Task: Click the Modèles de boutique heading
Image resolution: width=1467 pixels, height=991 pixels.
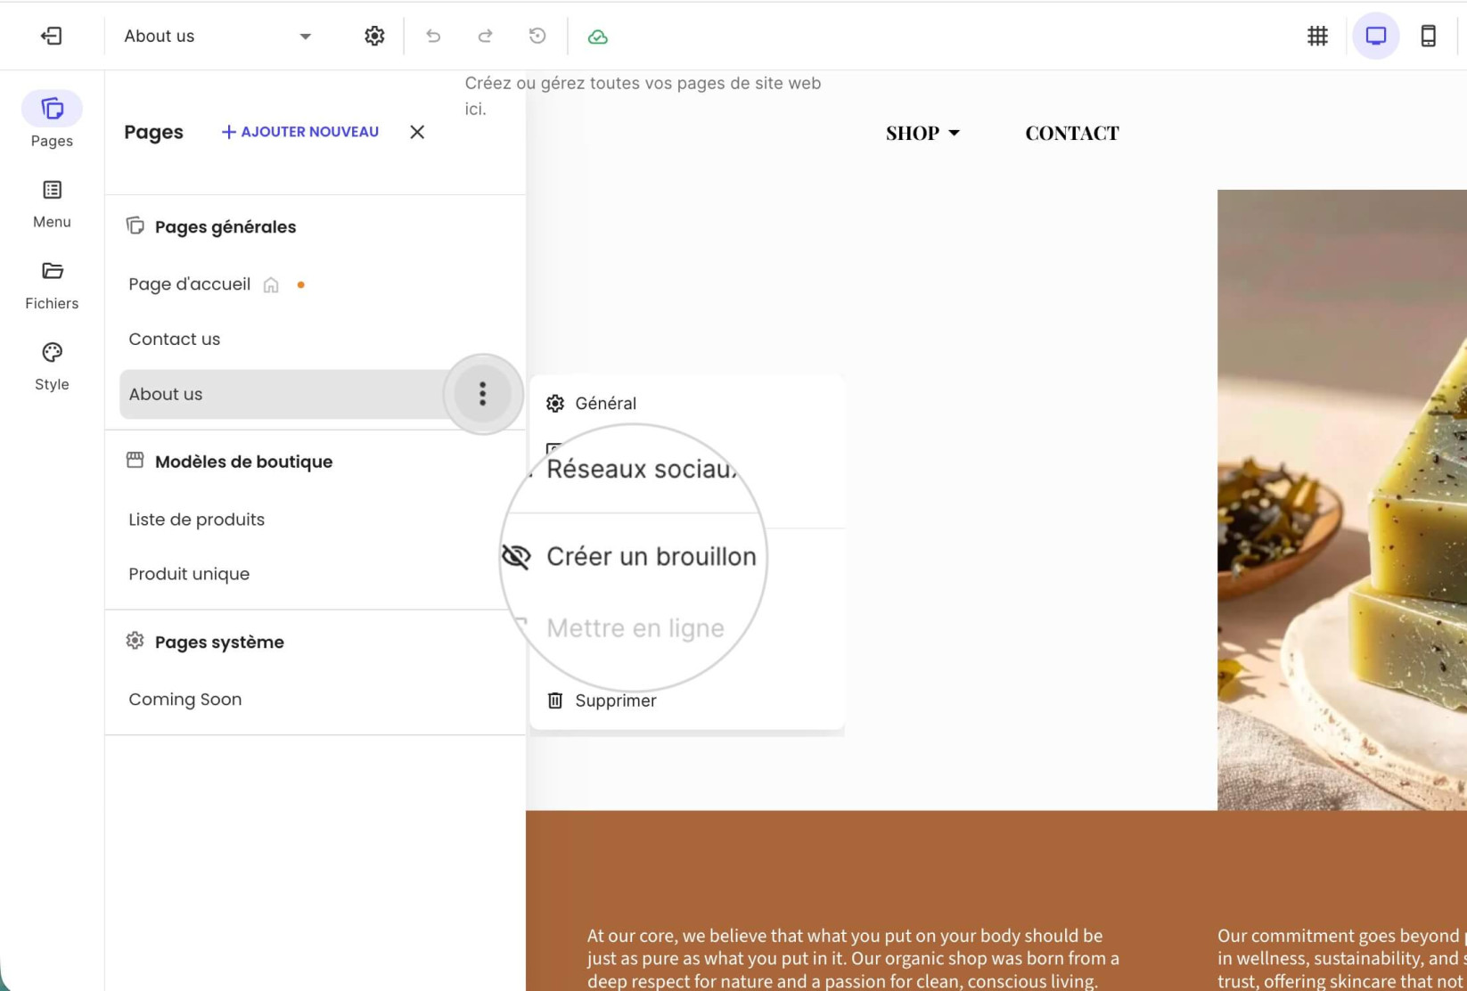Action: point(243,462)
